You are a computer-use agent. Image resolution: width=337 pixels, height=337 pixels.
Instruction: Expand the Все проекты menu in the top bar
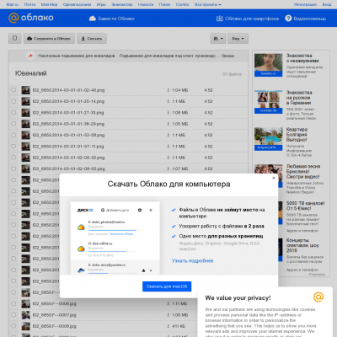coord(208,4)
